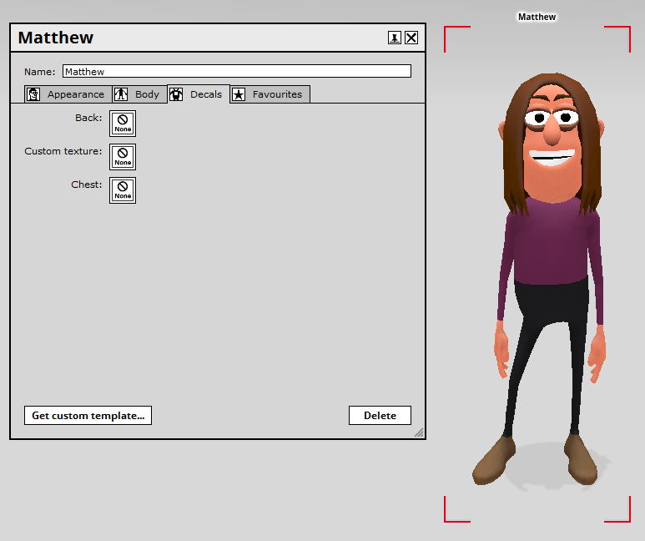The image size is (645, 541).
Task: Click the Appearance tab face icon
Action: coord(33,94)
